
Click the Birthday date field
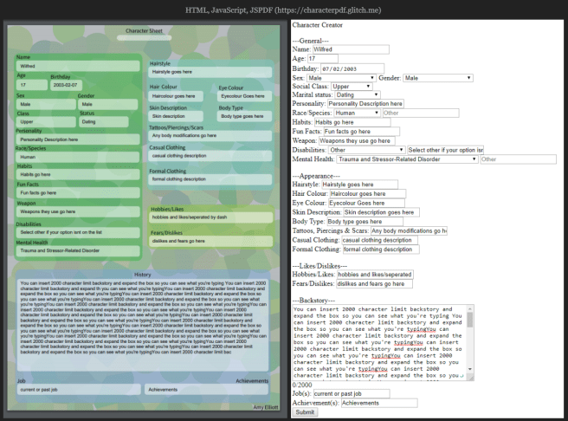pos(352,68)
